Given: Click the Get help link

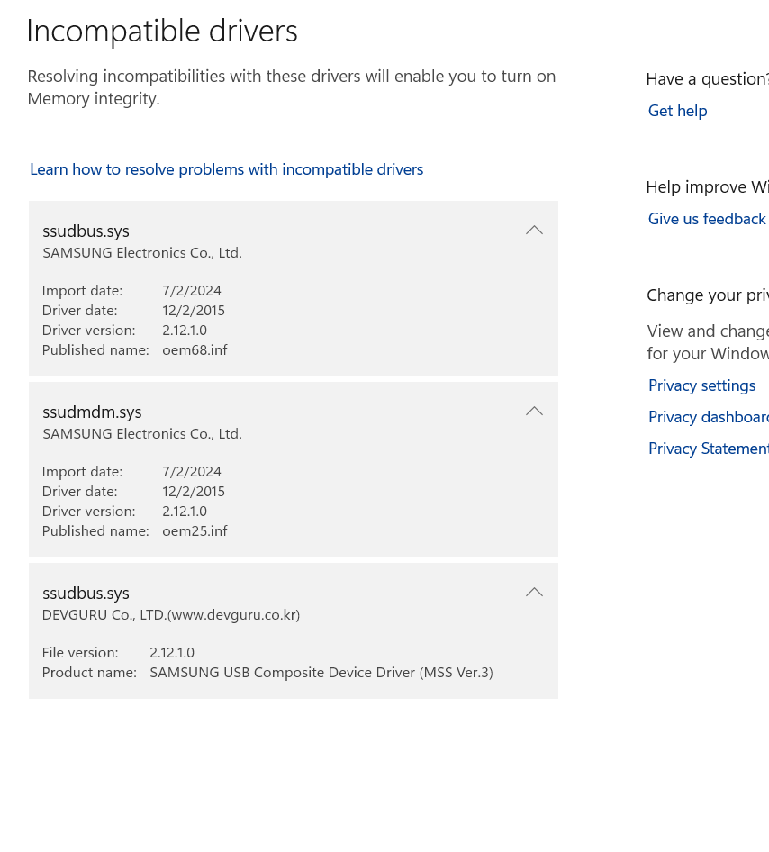Looking at the screenshot, I should 677,111.
